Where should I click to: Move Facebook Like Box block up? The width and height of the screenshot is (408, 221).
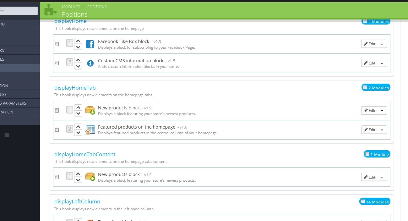pos(78,41)
